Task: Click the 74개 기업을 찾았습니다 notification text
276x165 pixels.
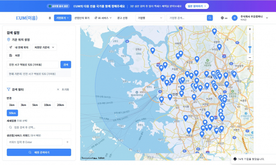Action: click(x=251, y=159)
